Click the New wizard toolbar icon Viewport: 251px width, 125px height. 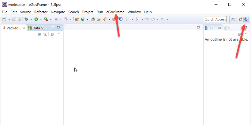[x=4, y=19]
